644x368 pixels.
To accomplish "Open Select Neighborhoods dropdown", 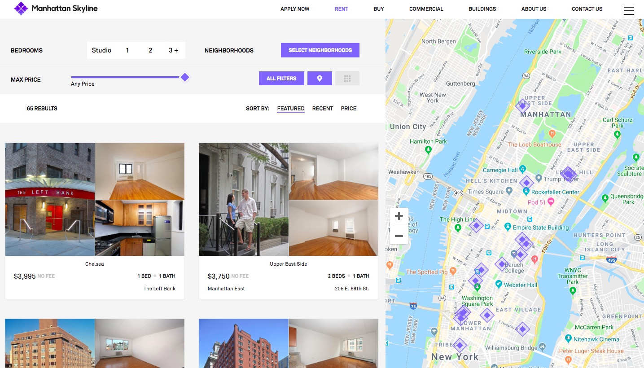I will tap(320, 50).
